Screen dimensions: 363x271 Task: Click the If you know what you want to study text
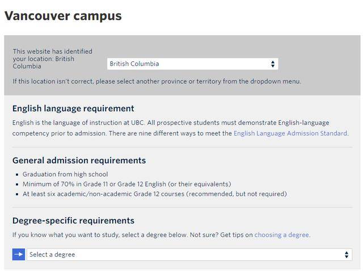coord(161,235)
